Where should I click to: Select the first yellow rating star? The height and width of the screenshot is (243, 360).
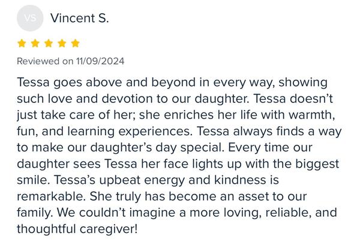(22, 43)
